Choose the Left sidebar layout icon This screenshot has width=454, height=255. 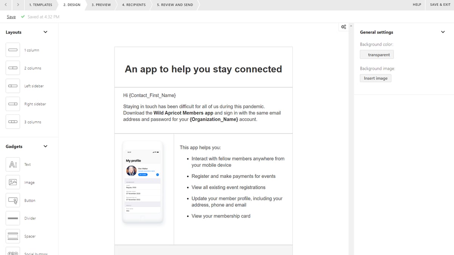point(13,86)
